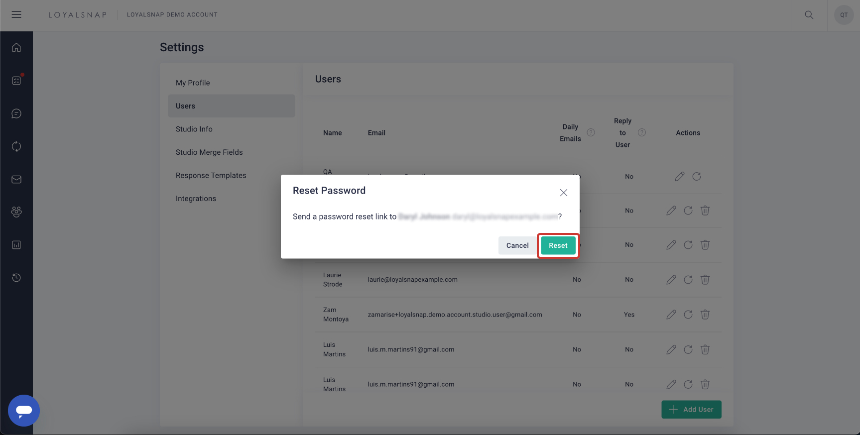Open Studio Merge Fields settings

pos(209,152)
